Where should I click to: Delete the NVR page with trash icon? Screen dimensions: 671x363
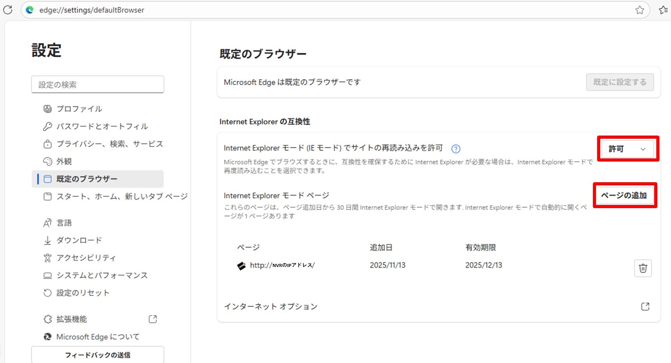click(643, 268)
